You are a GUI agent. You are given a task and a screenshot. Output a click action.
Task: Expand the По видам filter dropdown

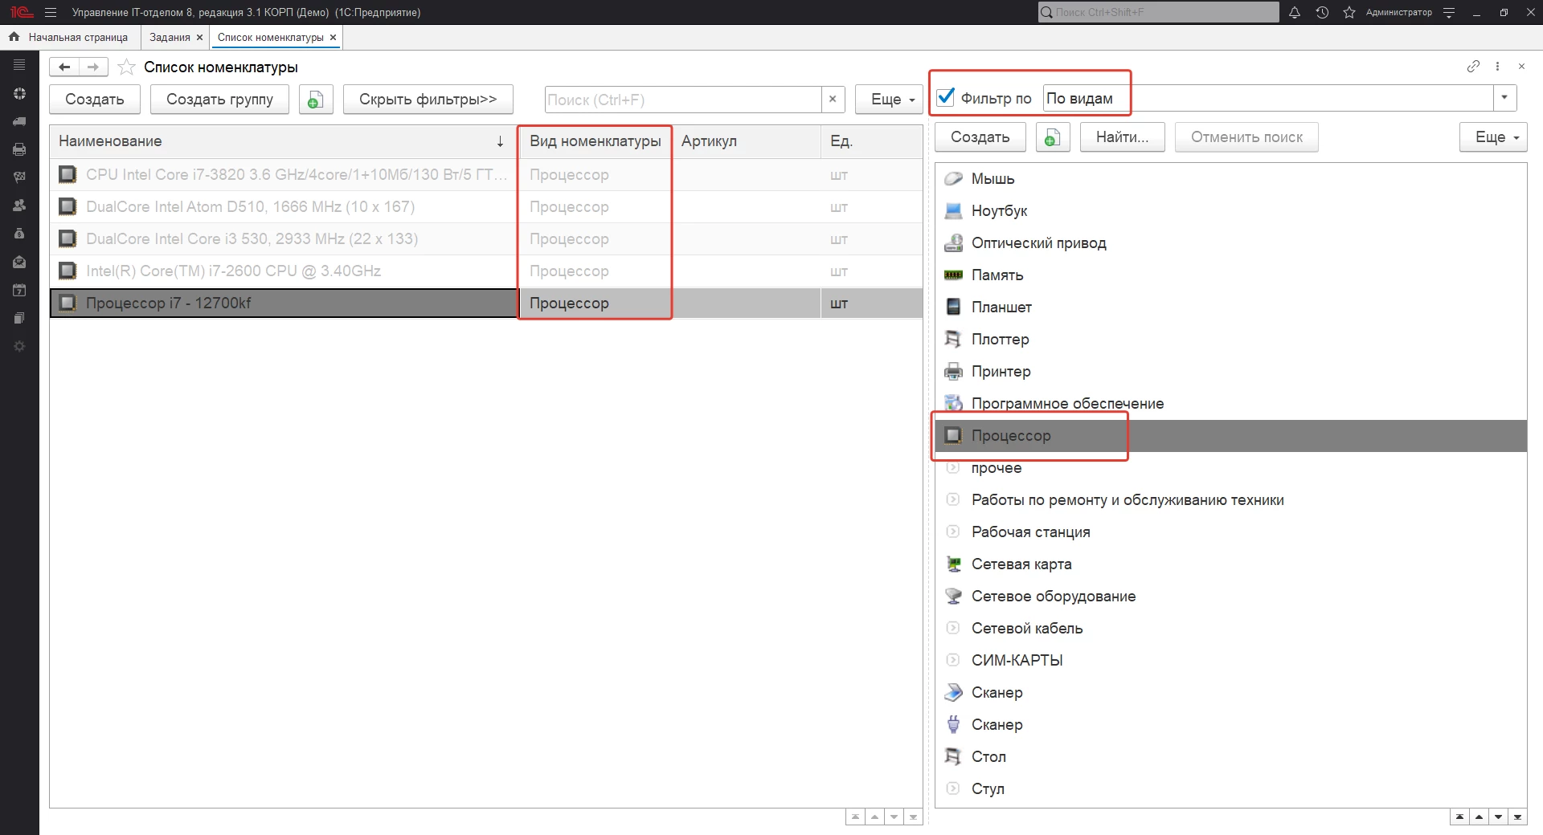click(1504, 98)
